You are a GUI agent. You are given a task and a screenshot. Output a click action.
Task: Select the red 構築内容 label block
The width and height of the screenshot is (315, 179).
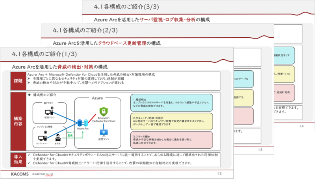tap(17, 121)
